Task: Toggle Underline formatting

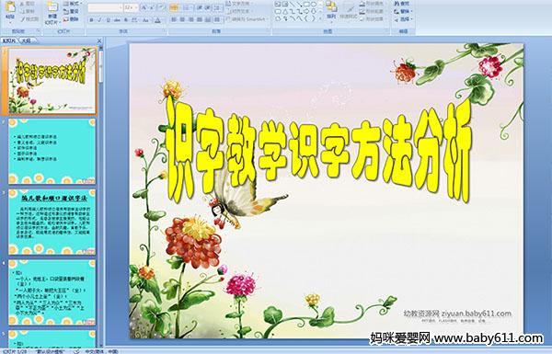Action: [109, 20]
